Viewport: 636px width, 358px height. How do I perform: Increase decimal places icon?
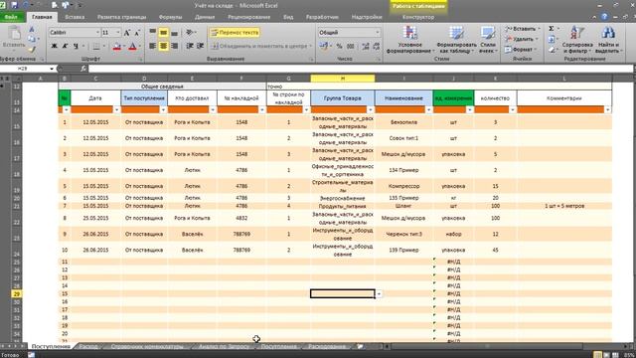(366, 47)
